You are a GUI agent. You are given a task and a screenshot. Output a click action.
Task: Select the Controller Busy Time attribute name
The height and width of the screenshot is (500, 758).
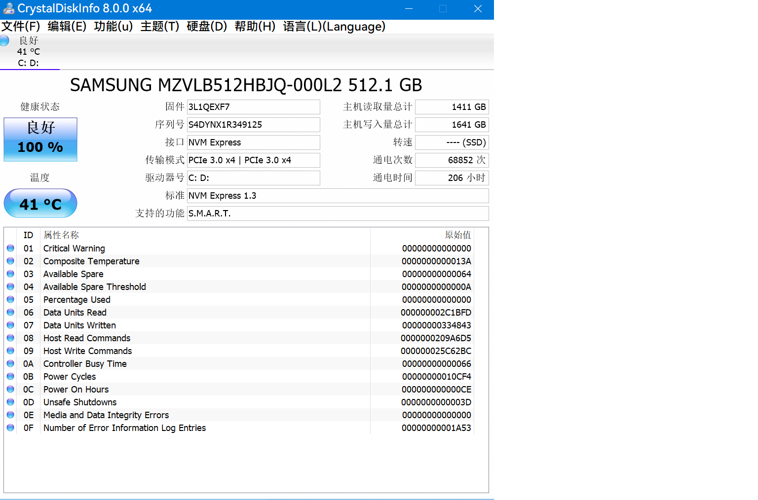coord(85,364)
